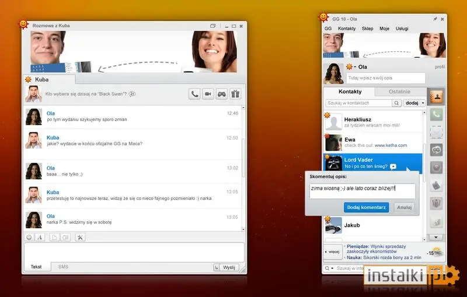This screenshot has width=467, height=297.
Task: Open the Pieniądze news headline
Action: [376, 249]
